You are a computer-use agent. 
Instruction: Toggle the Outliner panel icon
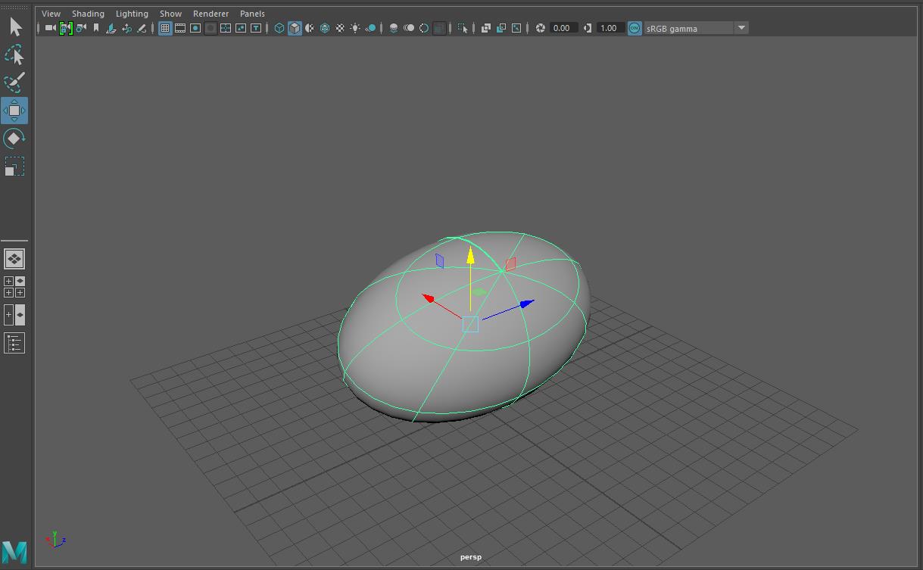click(14, 343)
